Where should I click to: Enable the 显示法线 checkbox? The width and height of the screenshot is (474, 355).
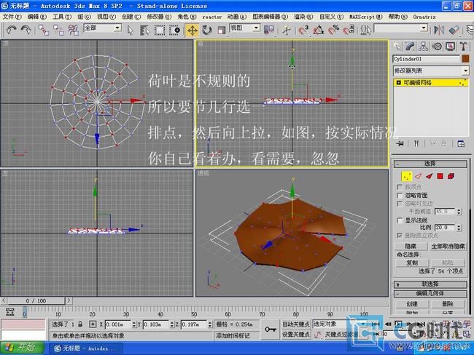click(x=400, y=220)
